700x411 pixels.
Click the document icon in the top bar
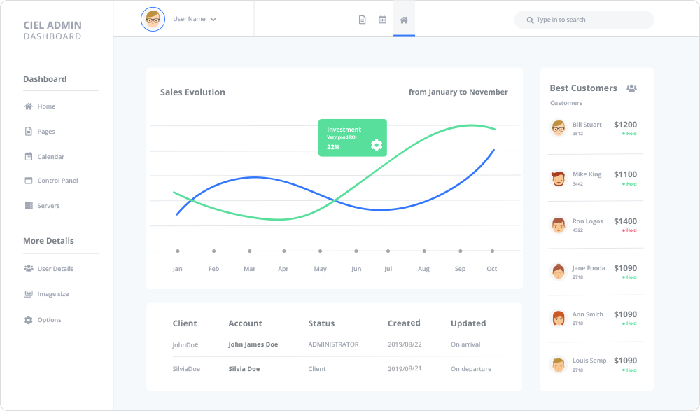[x=362, y=20]
